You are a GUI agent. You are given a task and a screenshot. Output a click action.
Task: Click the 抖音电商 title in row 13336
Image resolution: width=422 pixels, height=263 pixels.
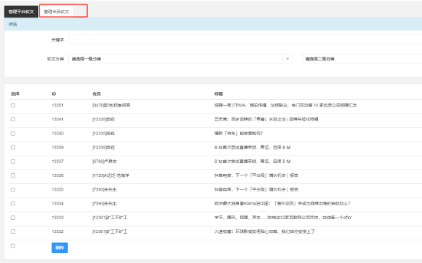click(x=256, y=175)
